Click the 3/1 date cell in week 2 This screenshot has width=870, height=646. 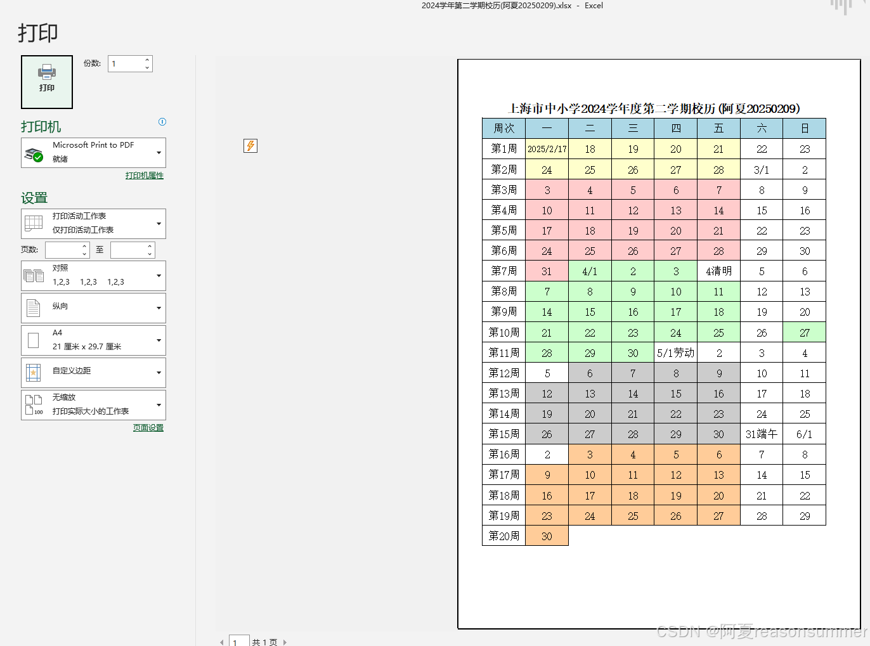click(762, 169)
